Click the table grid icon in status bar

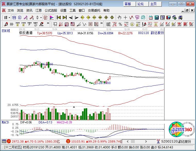pyautogui.click(x=4, y=141)
